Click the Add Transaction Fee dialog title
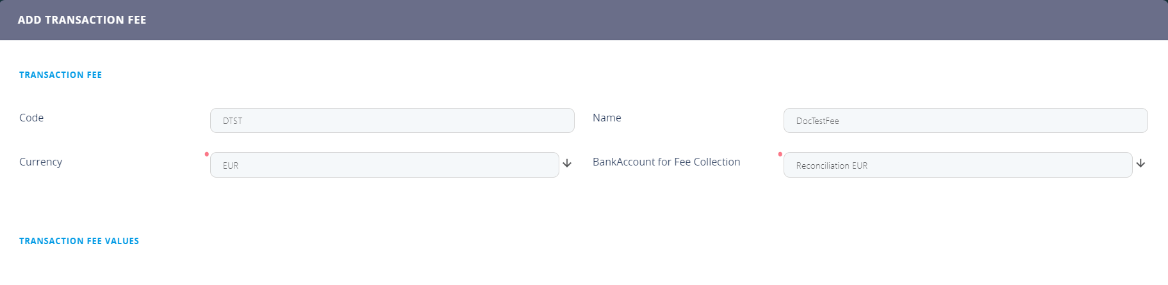1168x285 pixels. [82, 20]
